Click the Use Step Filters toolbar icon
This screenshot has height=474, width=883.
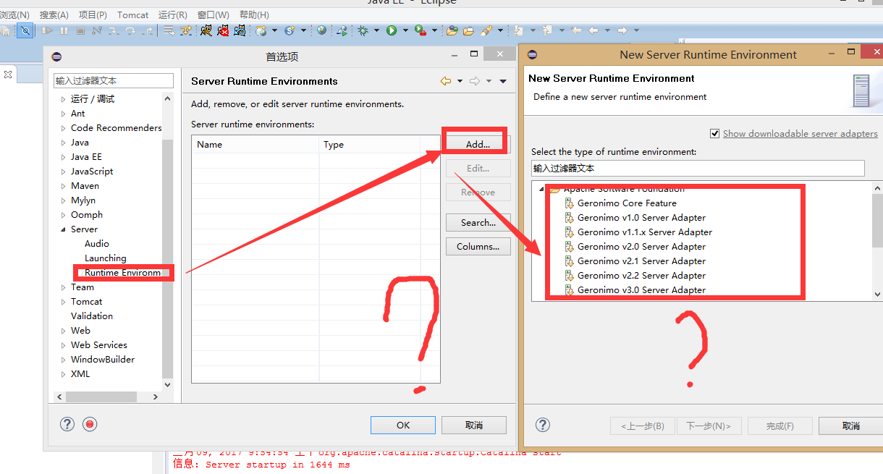pyautogui.click(x=186, y=30)
